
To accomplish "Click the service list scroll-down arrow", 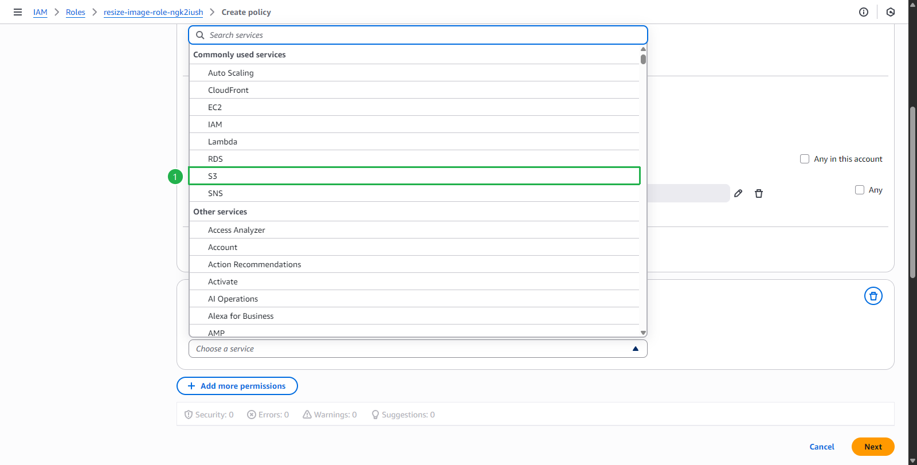I will click(644, 333).
